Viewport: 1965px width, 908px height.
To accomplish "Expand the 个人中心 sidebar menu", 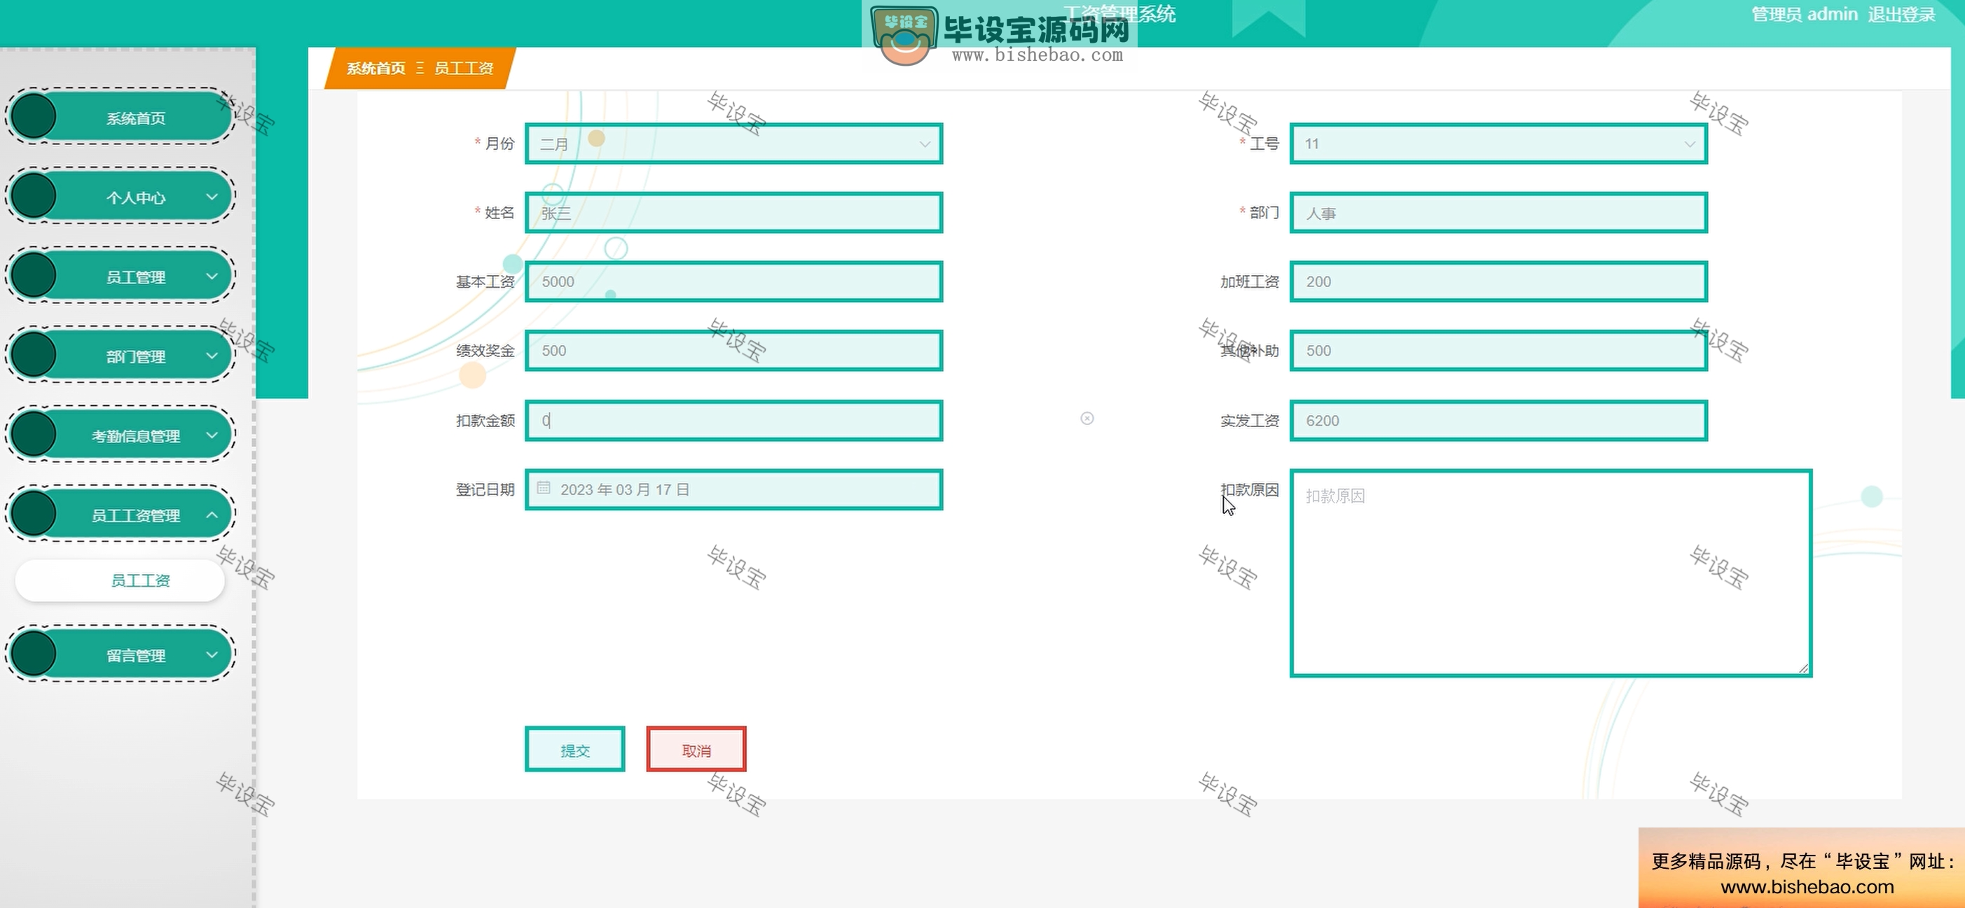I will point(120,197).
